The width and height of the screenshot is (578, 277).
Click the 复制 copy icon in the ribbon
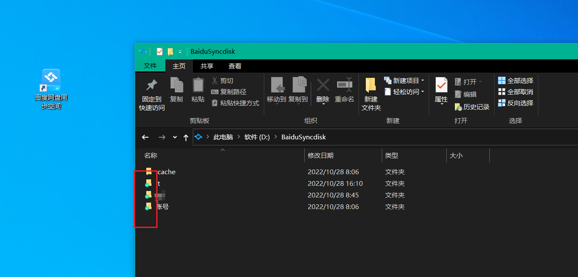point(176,85)
